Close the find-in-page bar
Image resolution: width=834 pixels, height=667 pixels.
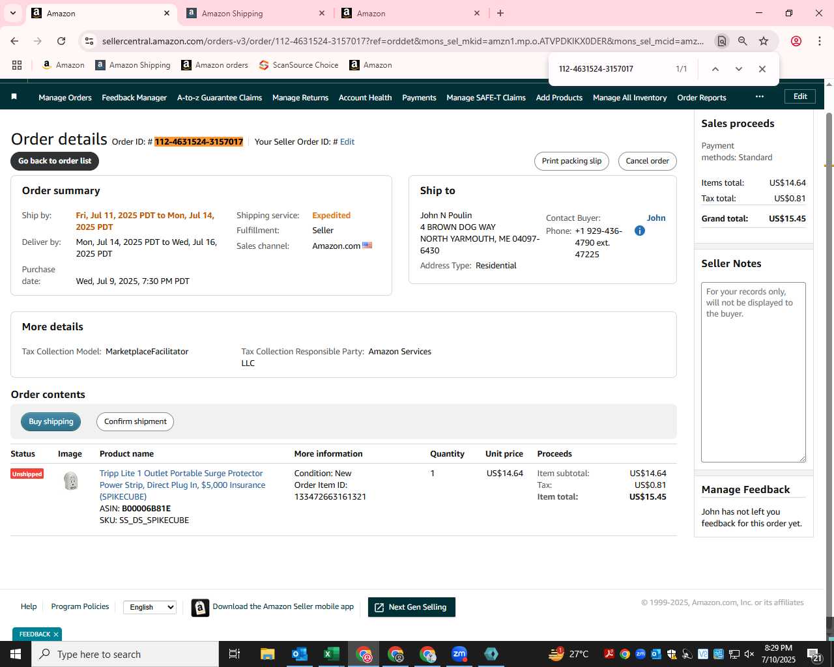pyautogui.click(x=762, y=69)
